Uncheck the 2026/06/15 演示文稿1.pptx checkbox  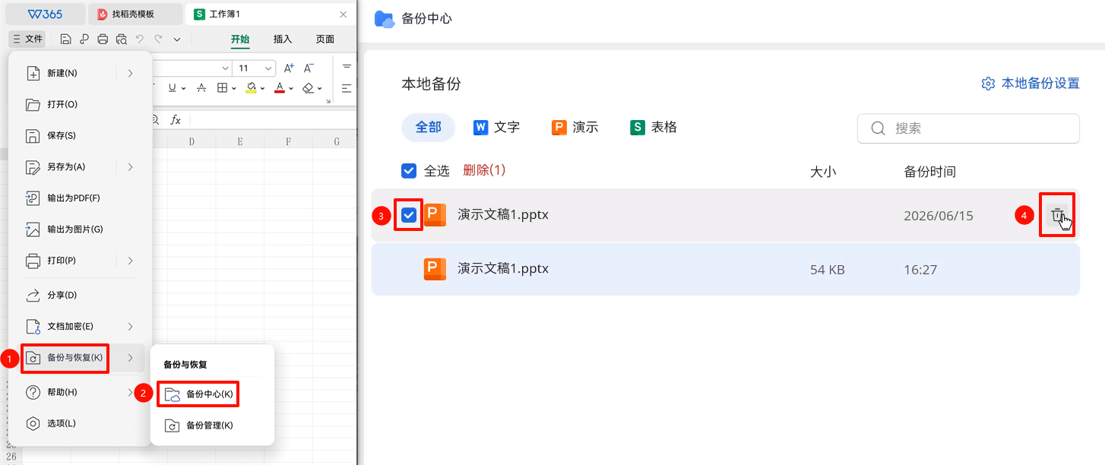(x=409, y=215)
